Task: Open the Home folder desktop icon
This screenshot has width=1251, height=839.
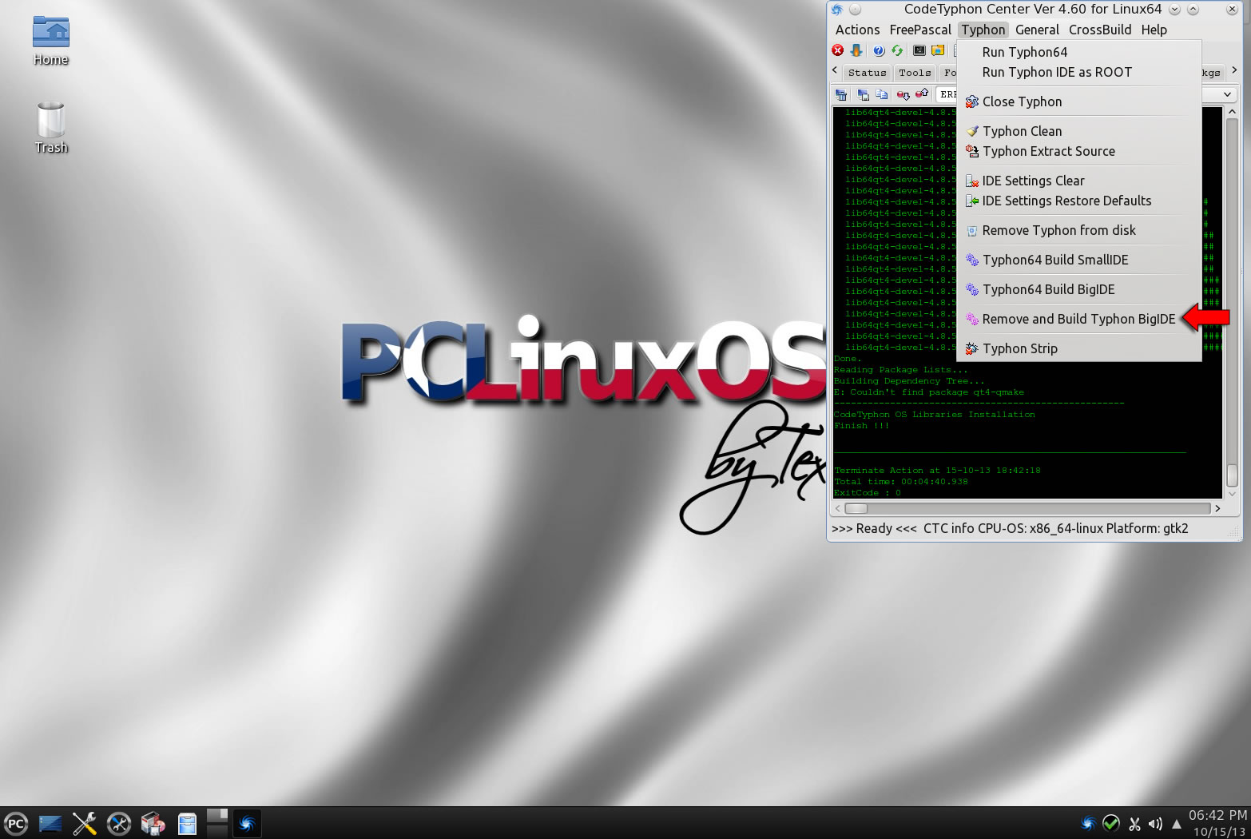Action: coord(51,41)
